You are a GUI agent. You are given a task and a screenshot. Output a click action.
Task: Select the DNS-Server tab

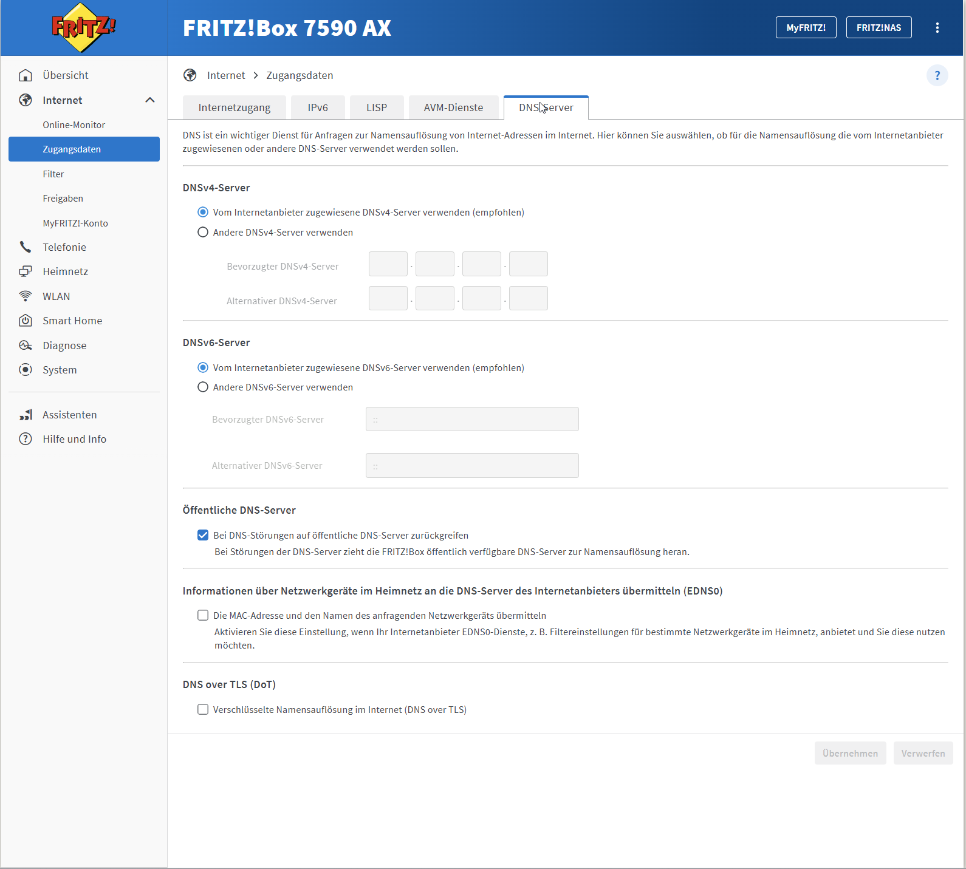tap(546, 107)
